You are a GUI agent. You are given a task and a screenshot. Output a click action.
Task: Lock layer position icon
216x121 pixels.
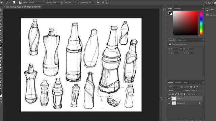179,94
